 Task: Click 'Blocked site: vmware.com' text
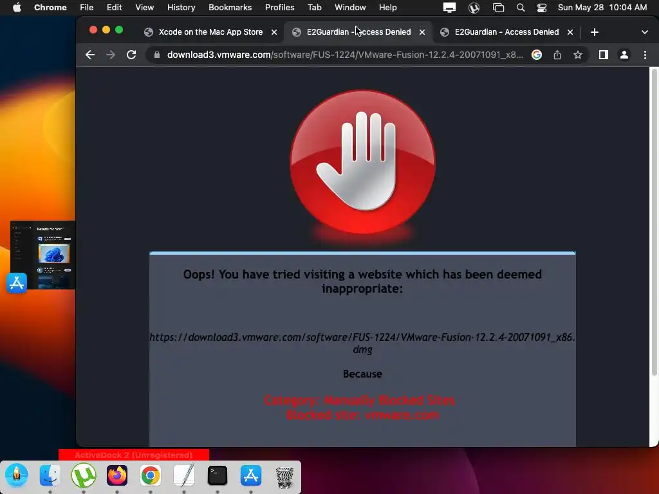click(362, 415)
